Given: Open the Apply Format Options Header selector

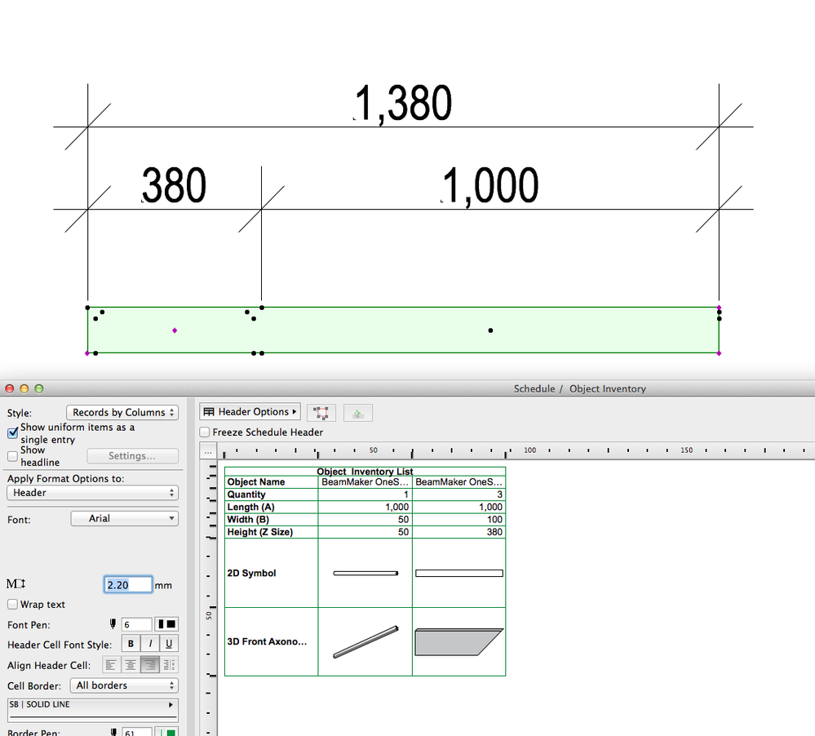Looking at the screenshot, I should point(92,492).
